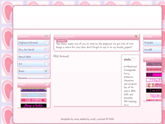Click the Directory panel title

[24, 36]
